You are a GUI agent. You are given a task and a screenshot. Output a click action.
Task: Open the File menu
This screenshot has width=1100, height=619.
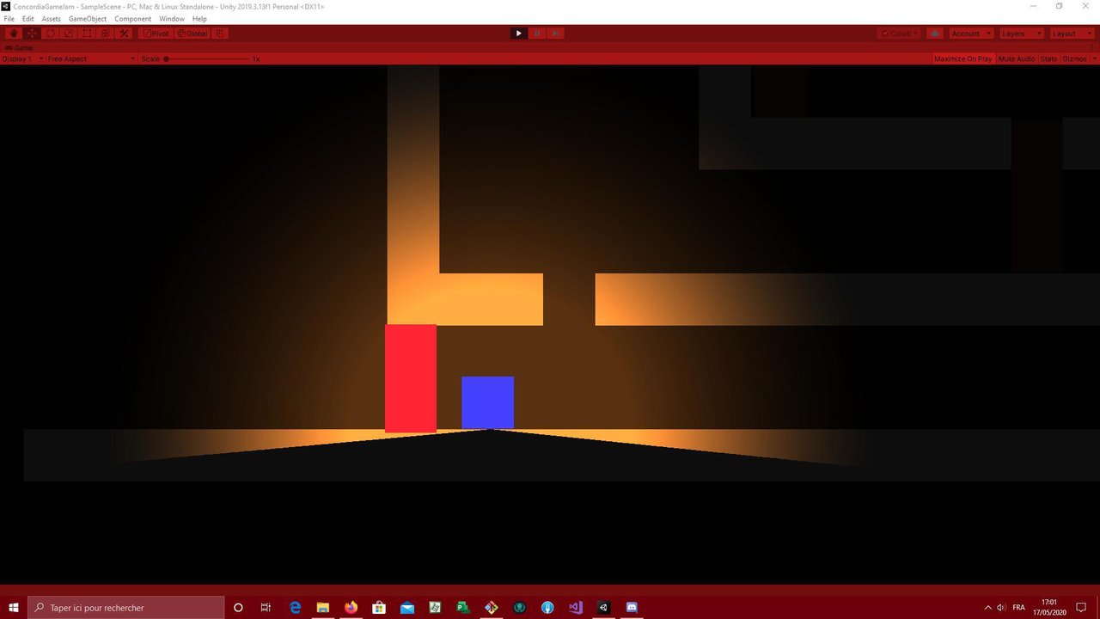pos(9,19)
